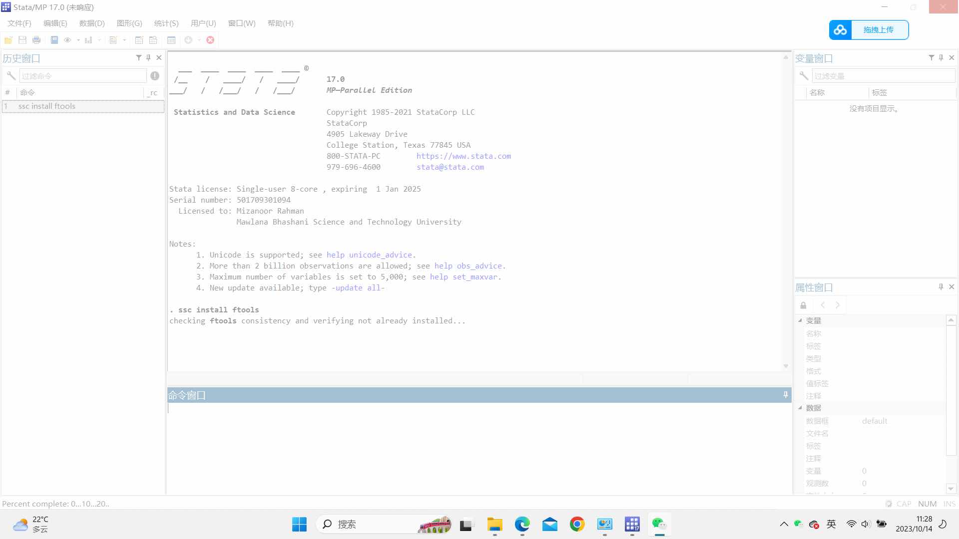Click the properties window vertical scrollbar
Screen dimensions: 959x539
(x=951, y=389)
